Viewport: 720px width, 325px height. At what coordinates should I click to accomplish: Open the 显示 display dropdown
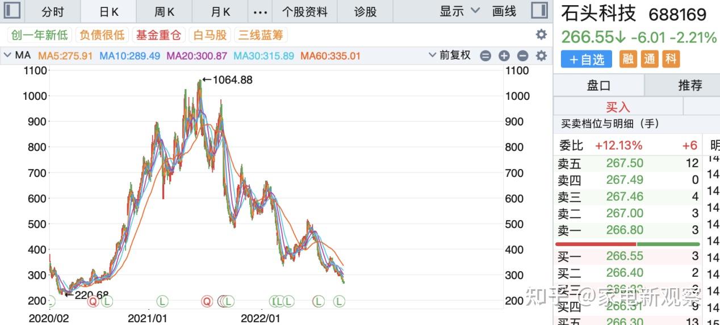click(460, 11)
